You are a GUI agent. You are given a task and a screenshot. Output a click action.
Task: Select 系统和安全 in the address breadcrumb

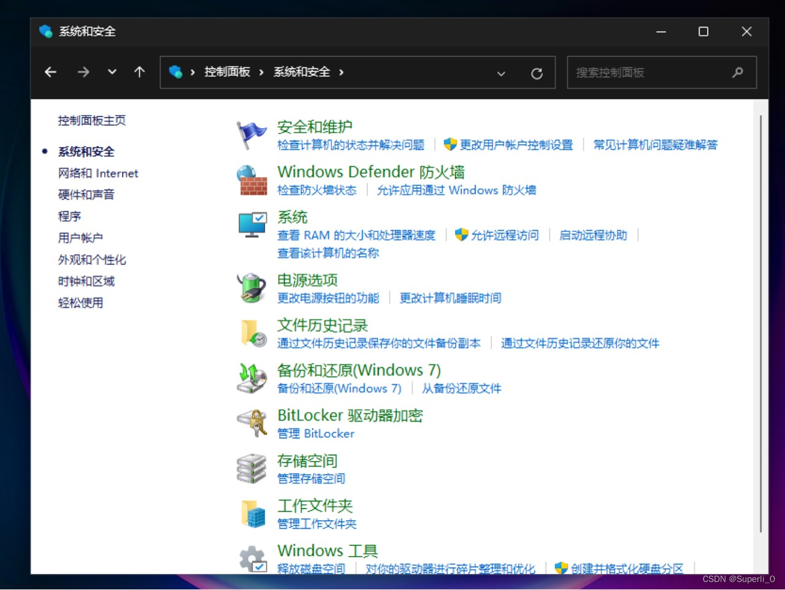[x=302, y=72]
